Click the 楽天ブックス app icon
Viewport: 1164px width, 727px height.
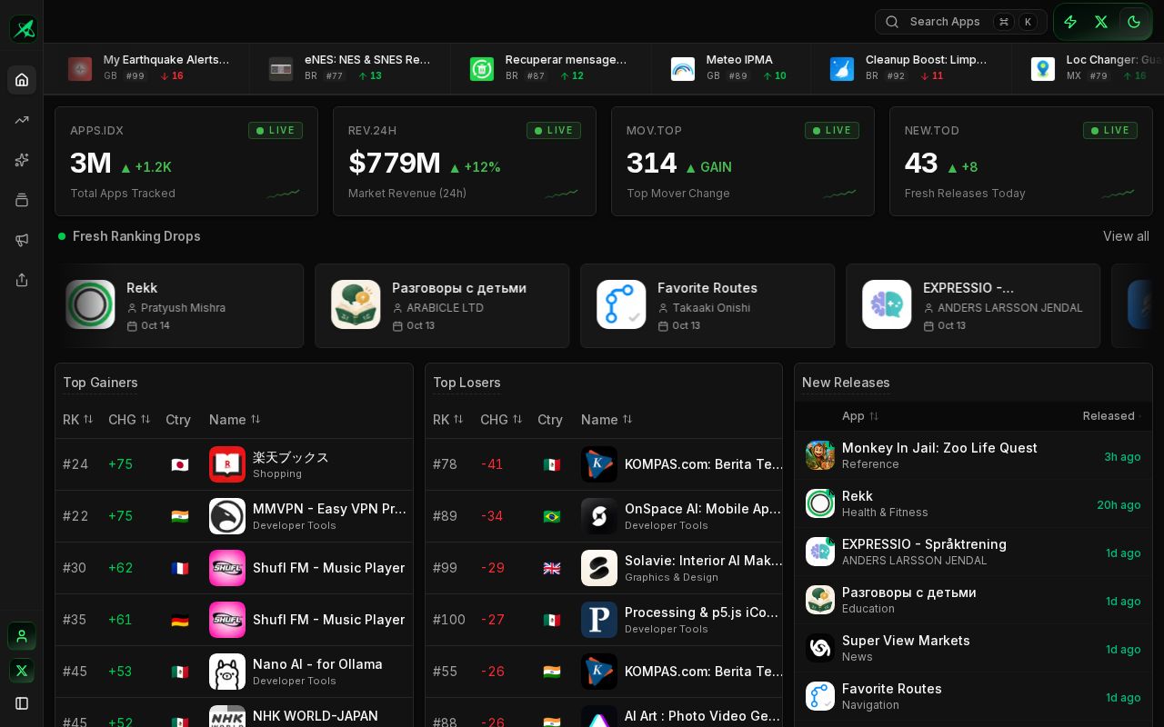[227, 464]
